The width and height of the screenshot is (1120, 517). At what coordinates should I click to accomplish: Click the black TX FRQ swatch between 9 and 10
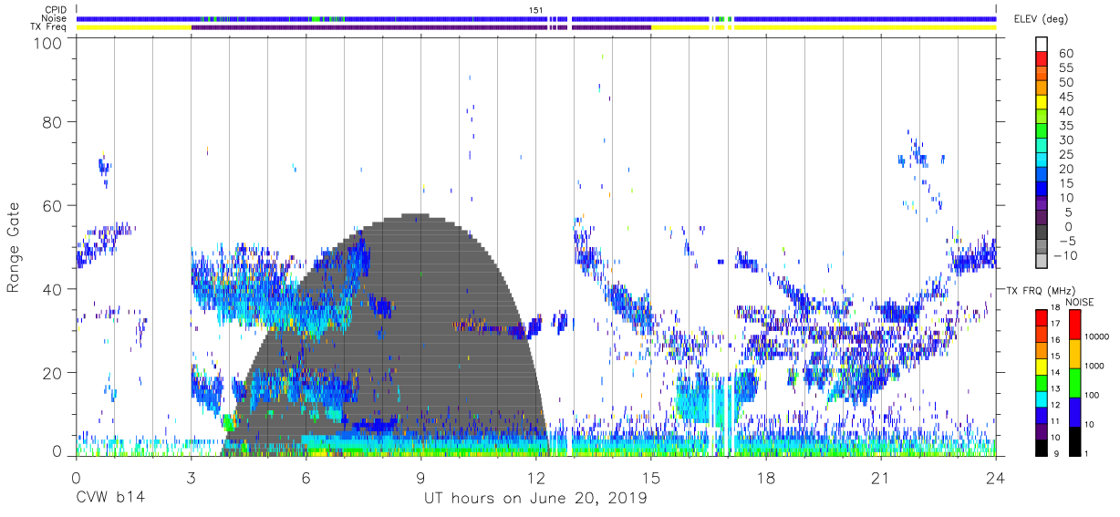pyautogui.click(x=1042, y=446)
